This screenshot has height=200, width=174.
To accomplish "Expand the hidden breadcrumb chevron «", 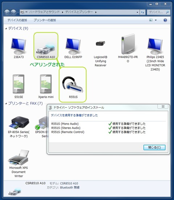I will coord(26,12).
